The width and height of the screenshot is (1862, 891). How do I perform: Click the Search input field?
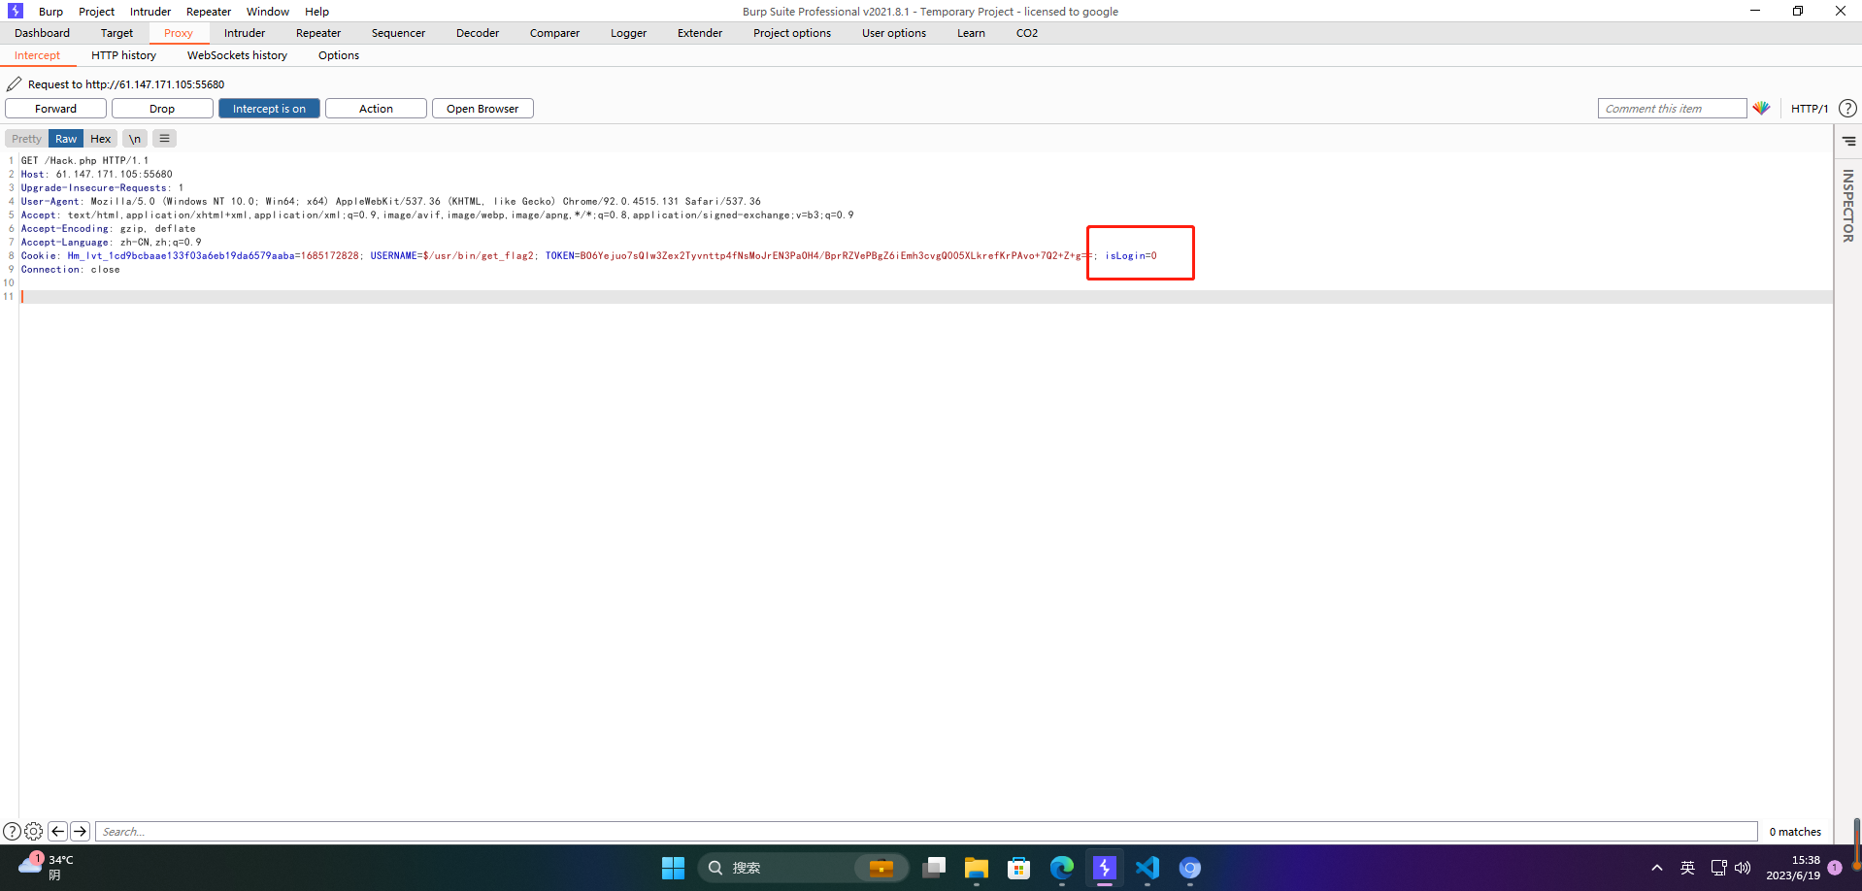click(926, 832)
